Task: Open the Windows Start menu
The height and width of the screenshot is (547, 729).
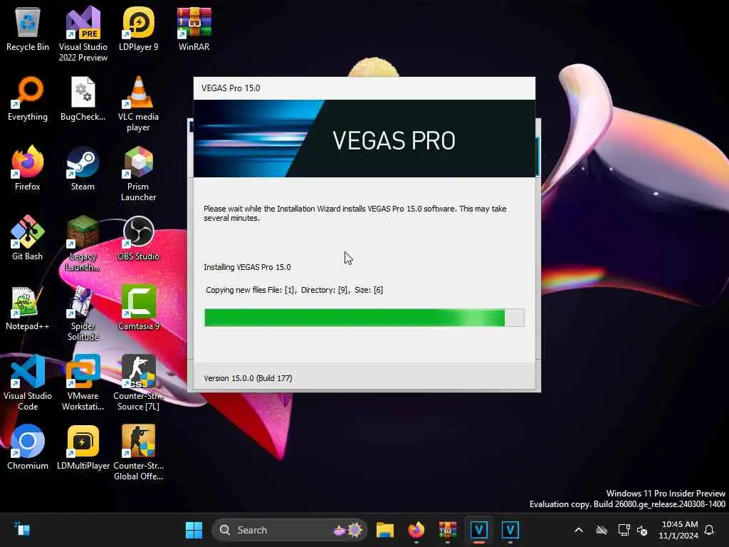Action: tap(194, 530)
